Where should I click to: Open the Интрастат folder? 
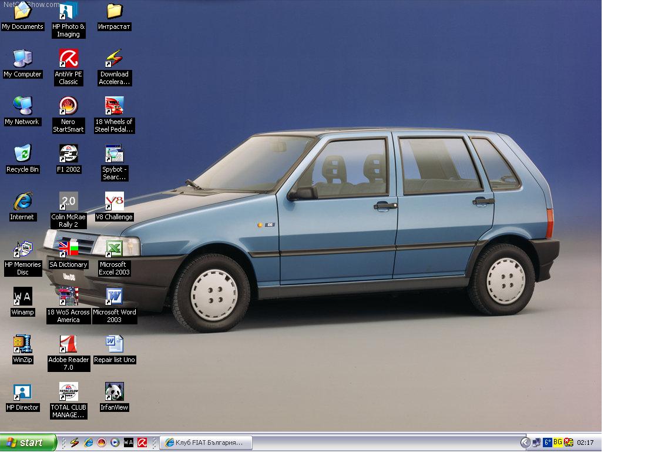pyautogui.click(x=114, y=11)
